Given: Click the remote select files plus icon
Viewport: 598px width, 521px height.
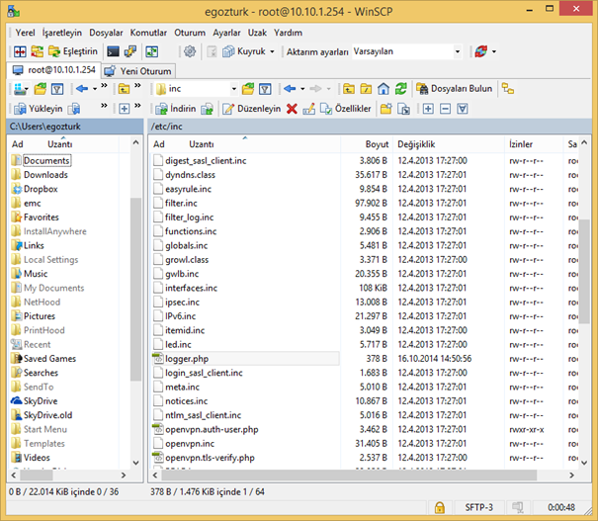Looking at the screenshot, I should pyautogui.click(x=428, y=109).
